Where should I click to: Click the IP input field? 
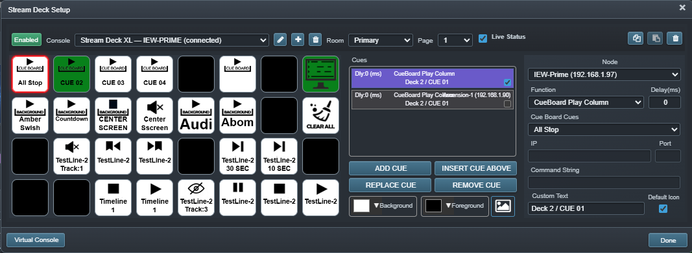[x=589, y=156]
